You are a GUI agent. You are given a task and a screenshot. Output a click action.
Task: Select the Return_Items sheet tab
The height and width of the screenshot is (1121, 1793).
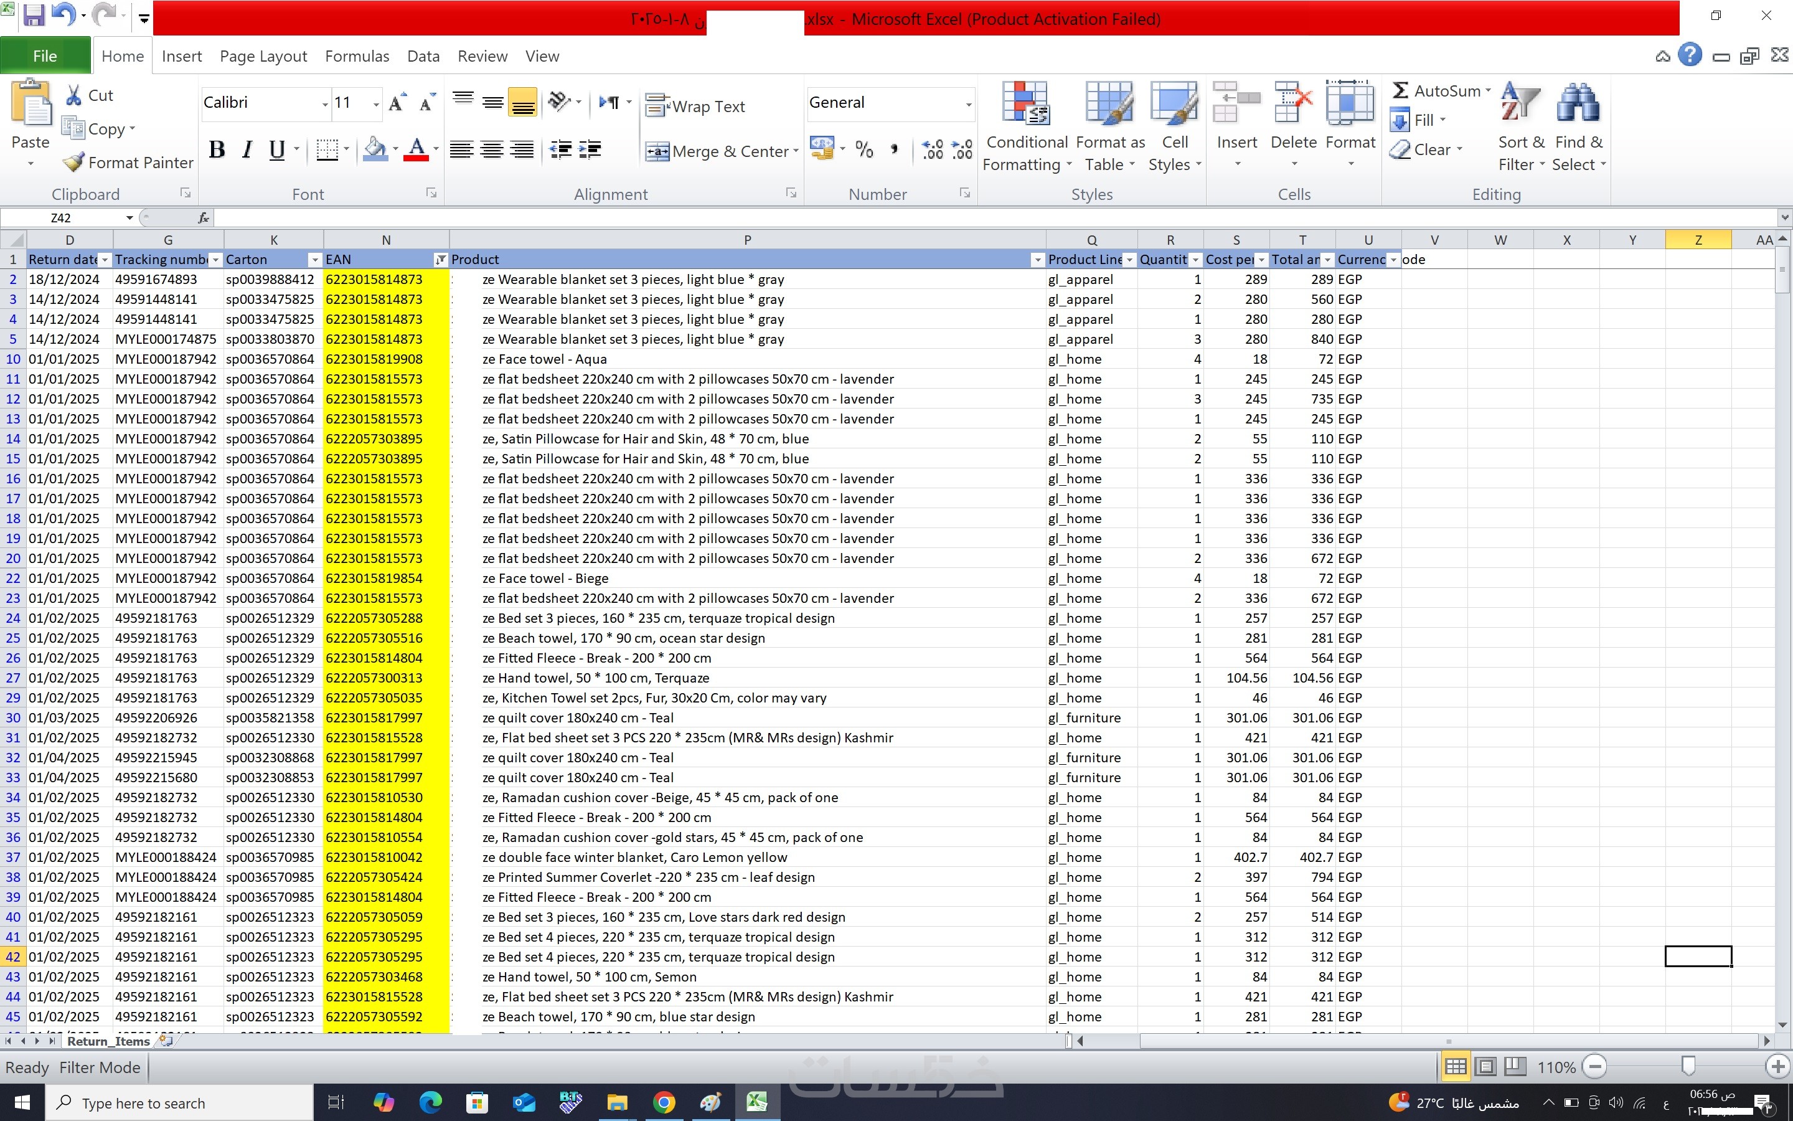(x=108, y=1041)
